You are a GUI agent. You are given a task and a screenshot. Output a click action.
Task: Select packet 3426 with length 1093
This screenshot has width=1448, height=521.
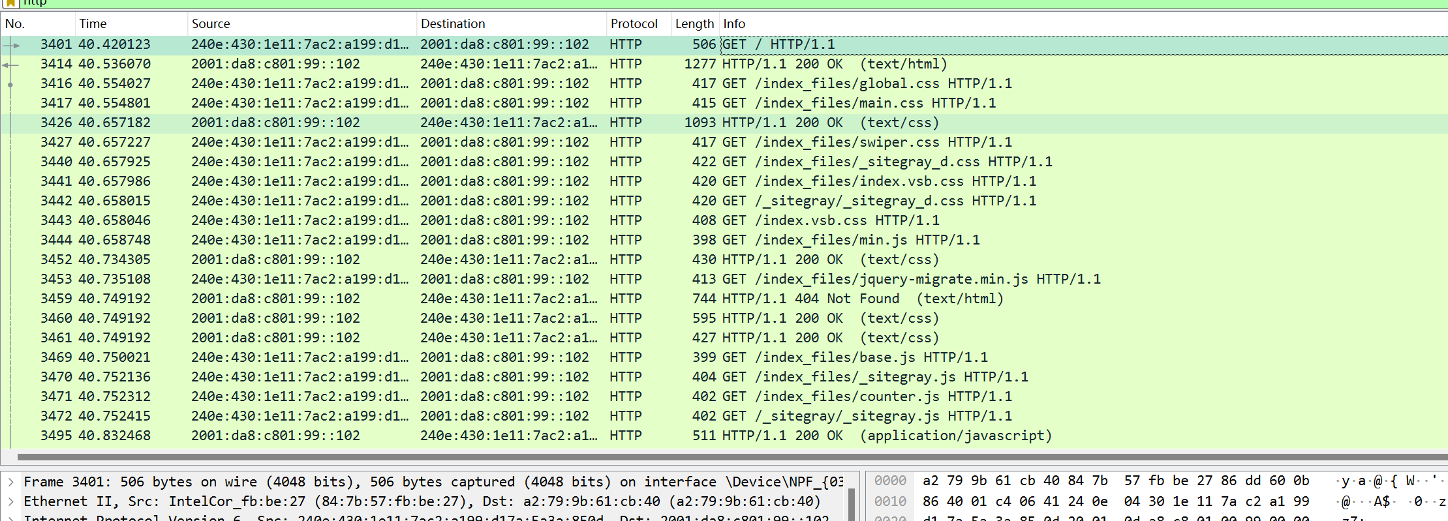coord(724,123)
